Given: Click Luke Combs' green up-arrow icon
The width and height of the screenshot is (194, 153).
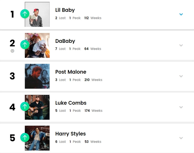Looking at the screenshot, I should coord(25,106).
